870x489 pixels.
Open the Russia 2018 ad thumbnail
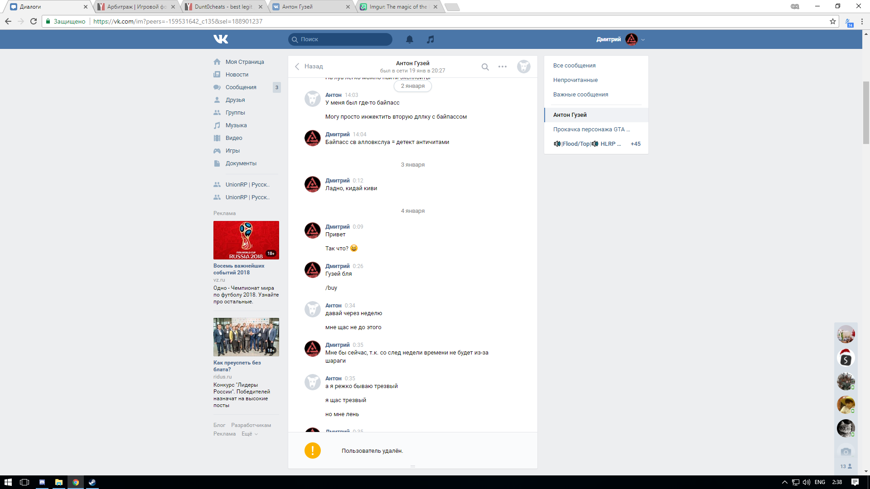(246, 240)
